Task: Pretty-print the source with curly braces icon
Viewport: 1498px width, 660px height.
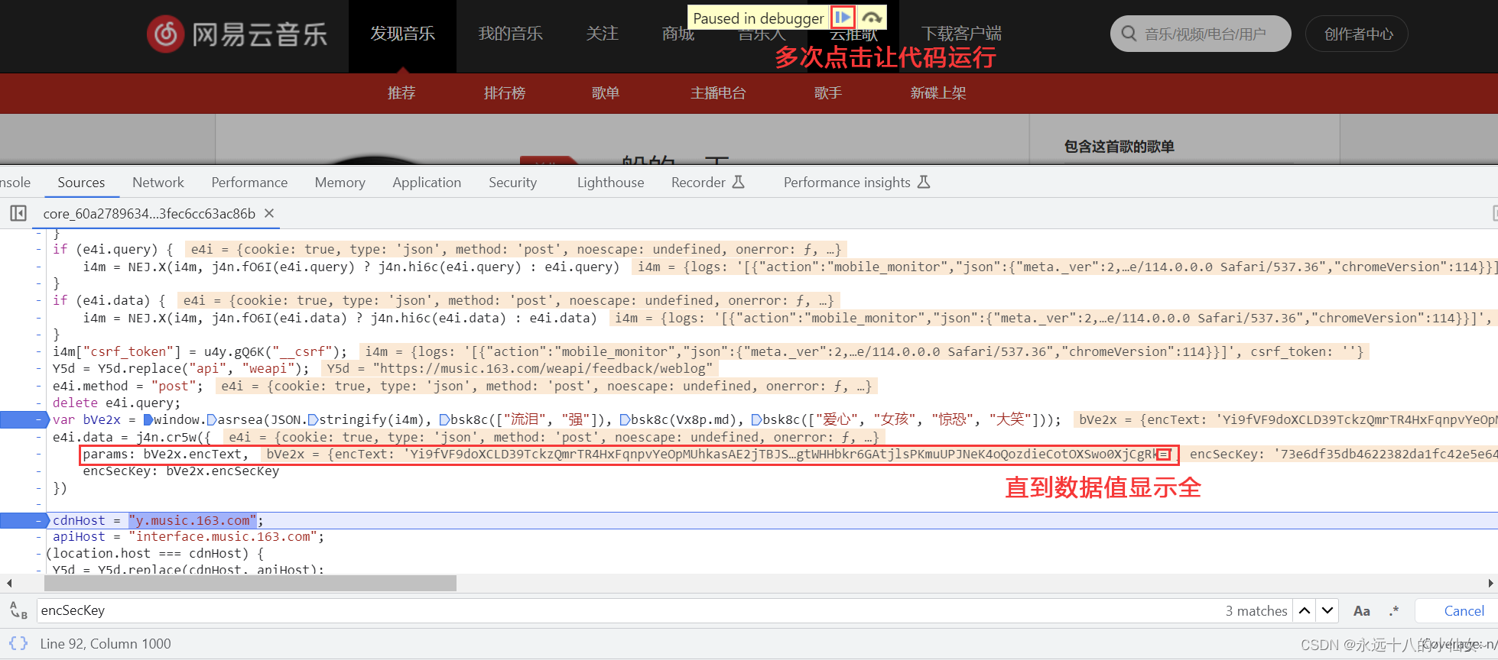Action: (x=18, y=643)
